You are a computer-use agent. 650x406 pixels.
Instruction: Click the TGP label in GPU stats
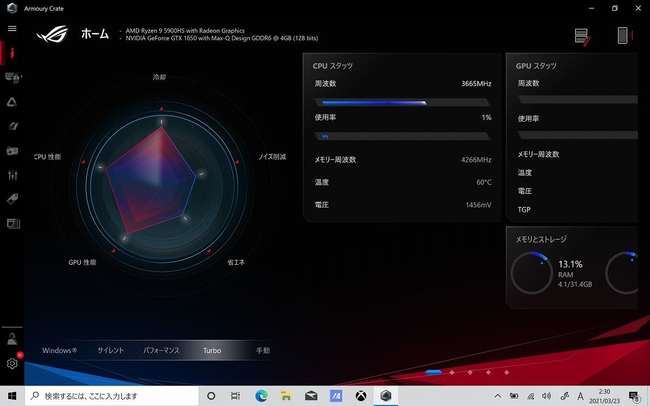pos(524,209)
